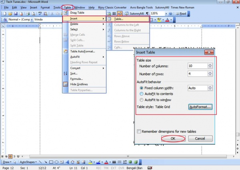Open the Font Color dropdown arrow in Formatting toolbar

[x=171, y=20]
